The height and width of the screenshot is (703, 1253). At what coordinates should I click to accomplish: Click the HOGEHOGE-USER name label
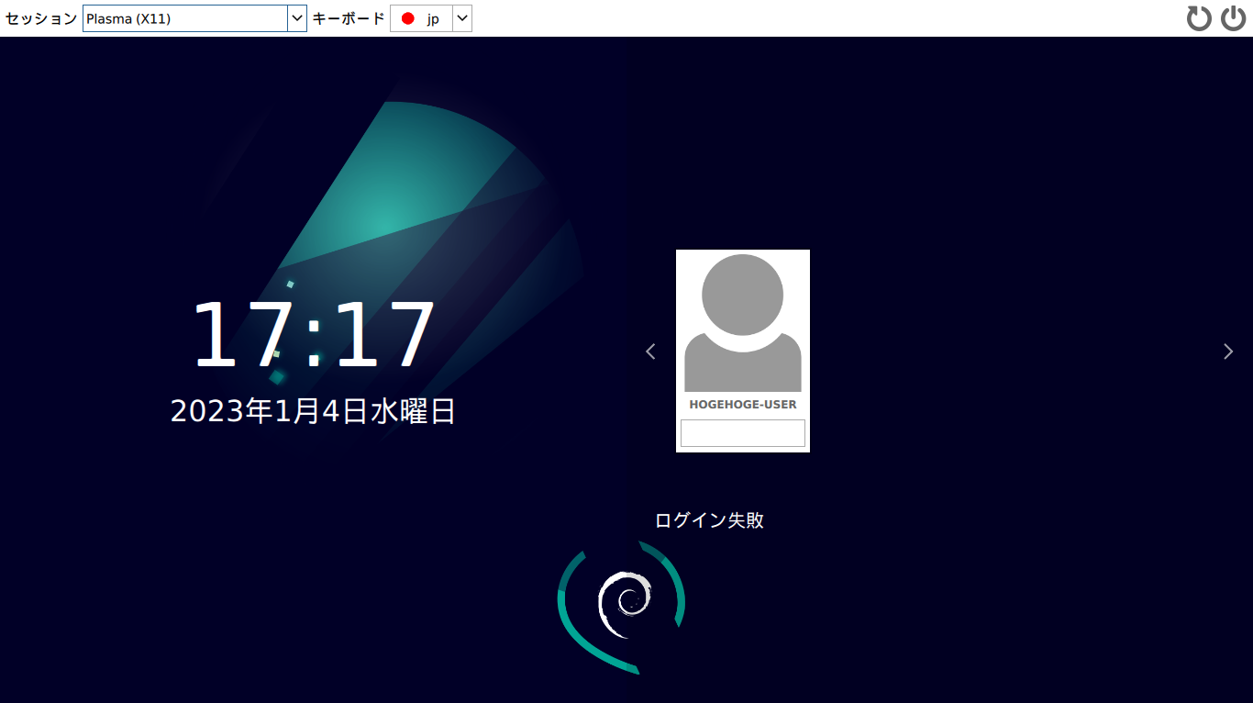click(x=743, y=405)
